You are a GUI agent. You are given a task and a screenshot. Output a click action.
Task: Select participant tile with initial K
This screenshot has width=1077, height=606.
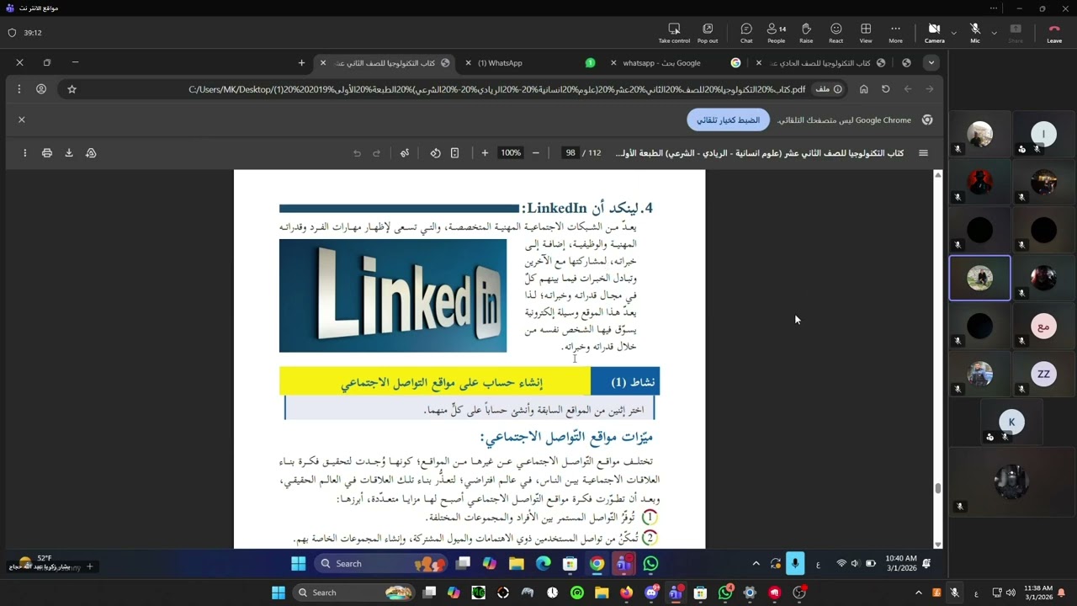pos(1011,422)
